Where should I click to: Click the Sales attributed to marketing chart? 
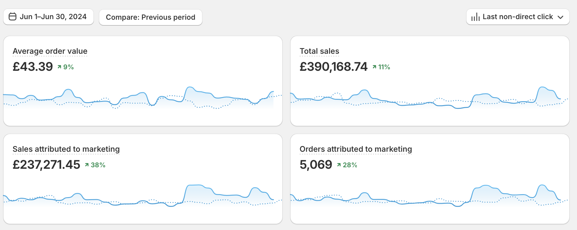click(x=143, y=197)
